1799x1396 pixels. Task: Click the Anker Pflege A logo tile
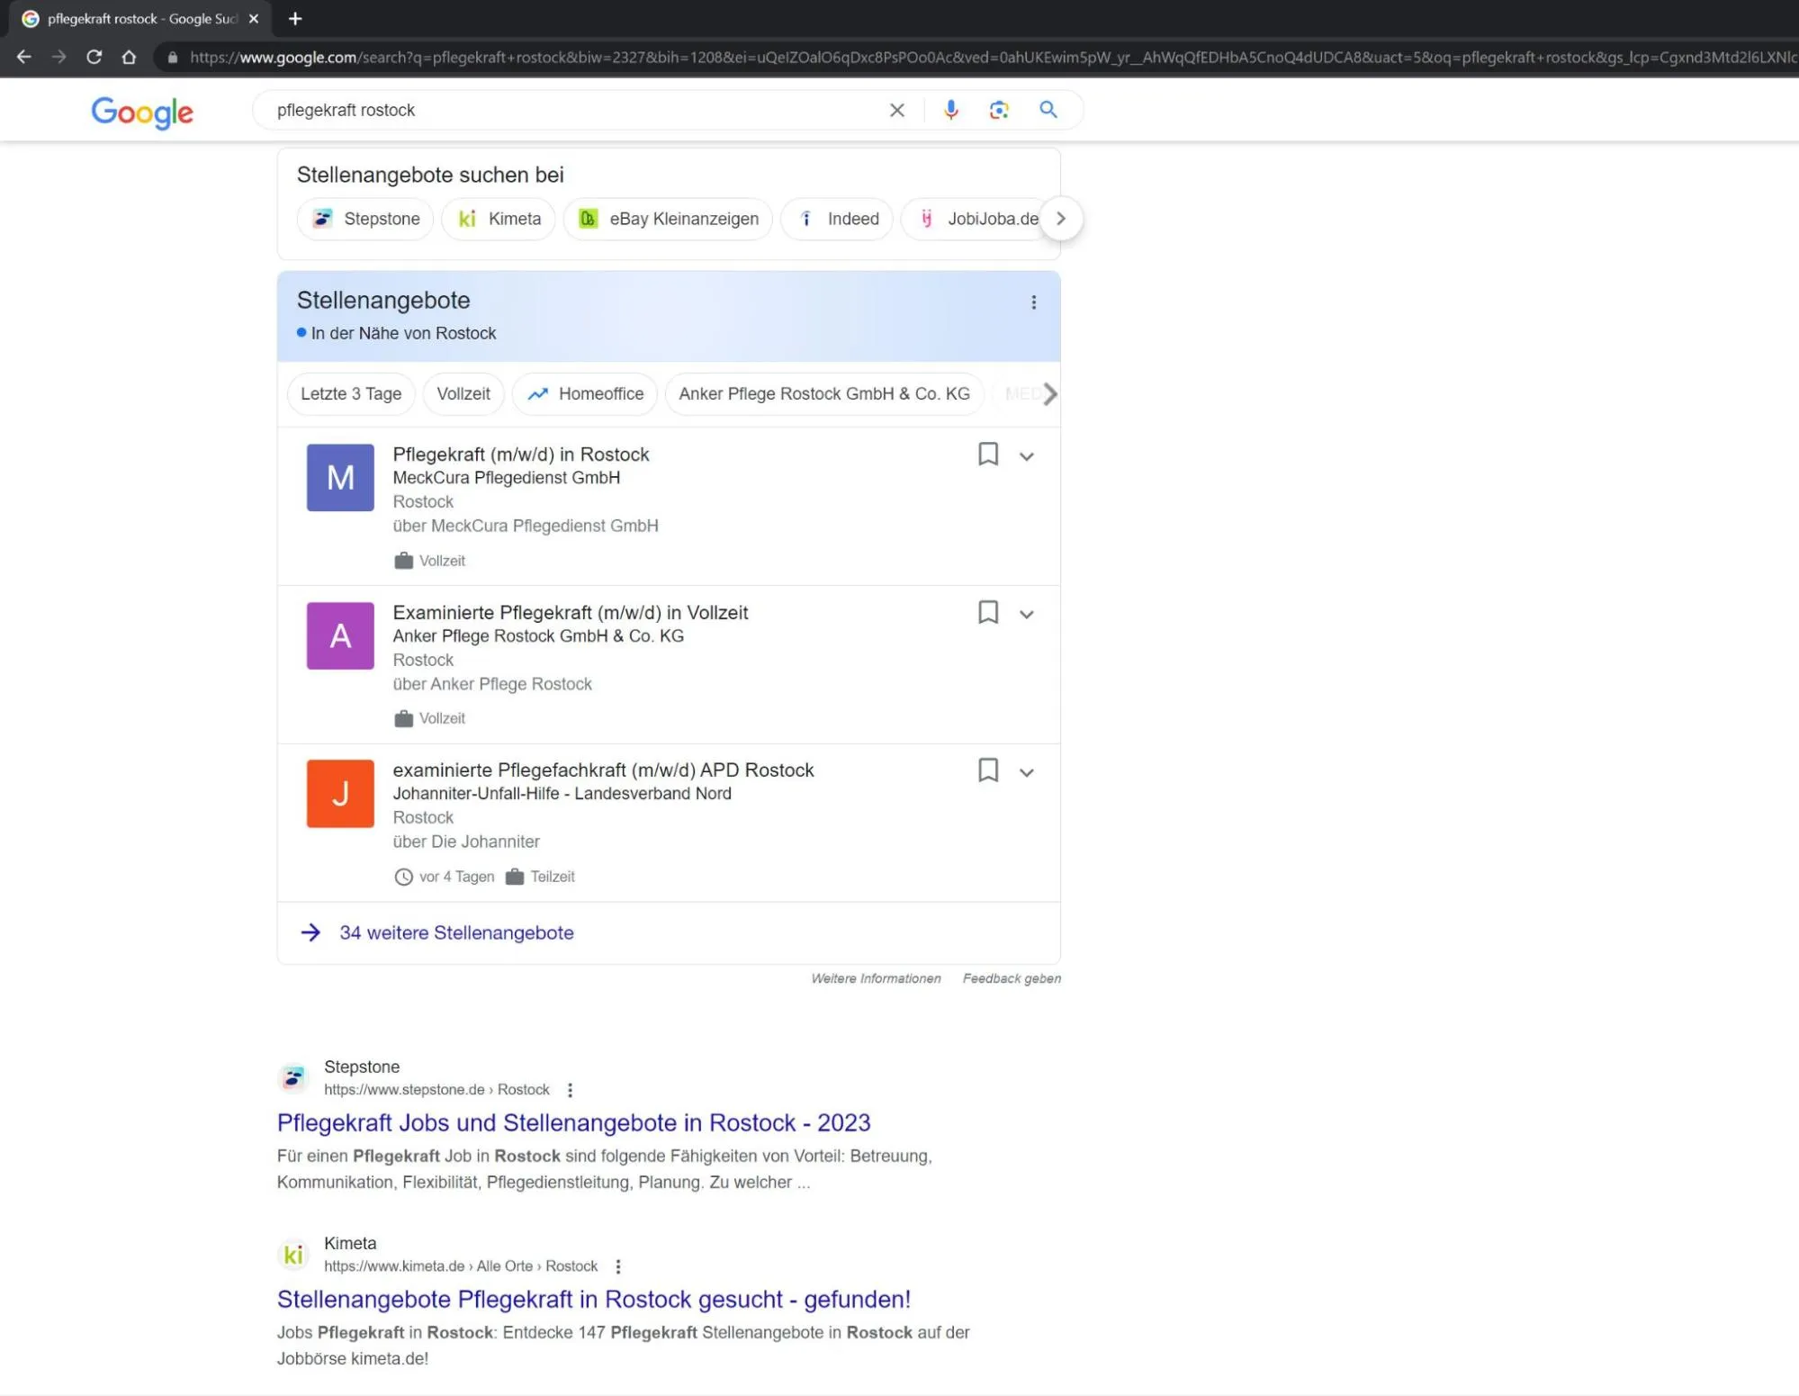coord(340,635)
